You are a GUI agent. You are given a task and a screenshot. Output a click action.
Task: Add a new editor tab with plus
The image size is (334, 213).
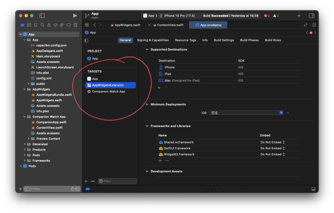[299, 16]
